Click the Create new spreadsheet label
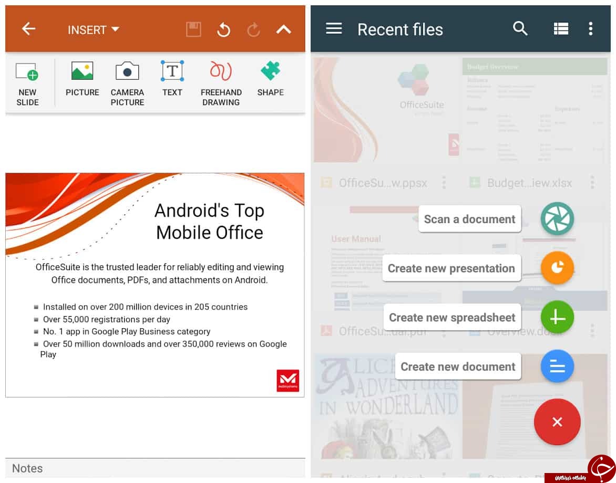This screenshot has width=616, height=483. coord(452,318)
